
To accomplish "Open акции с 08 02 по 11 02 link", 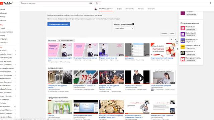I will tap(133, 86).
